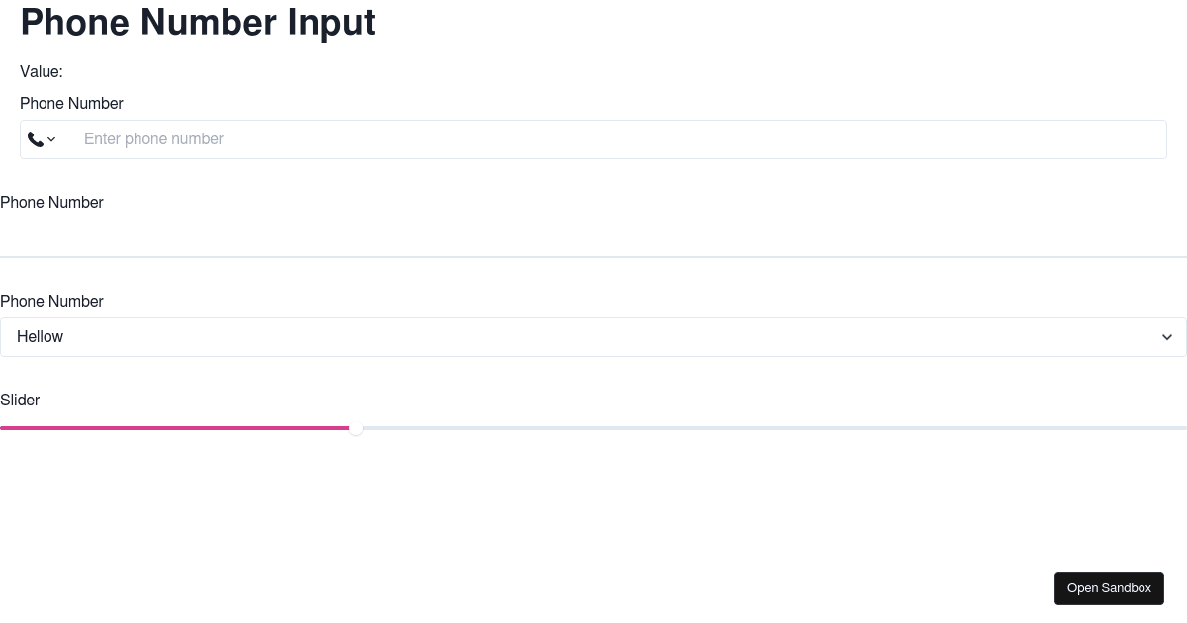The height and width of the screenshot is (623, 1187).
Task: Click the slider thumb handle
Action: pyautogui.click(x=357, y=428)
